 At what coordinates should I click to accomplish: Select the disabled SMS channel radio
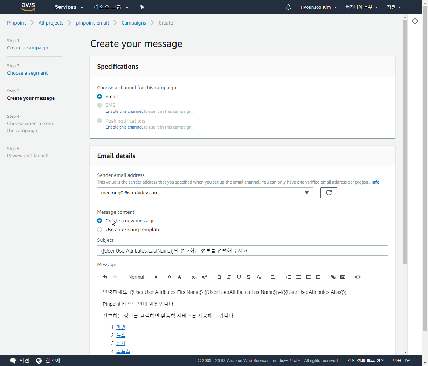coord(99,105)
